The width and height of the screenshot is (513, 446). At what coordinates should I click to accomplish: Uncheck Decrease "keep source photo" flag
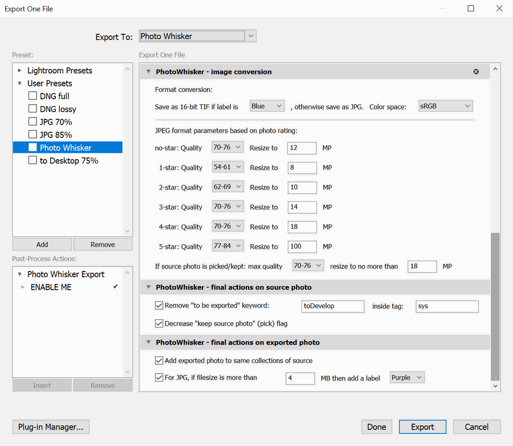(159, 323)
